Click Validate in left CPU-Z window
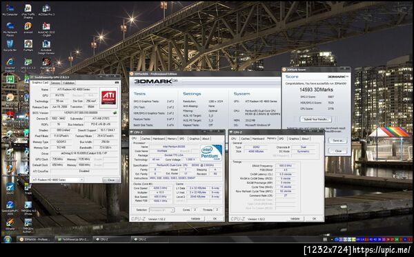 [196, 219]
